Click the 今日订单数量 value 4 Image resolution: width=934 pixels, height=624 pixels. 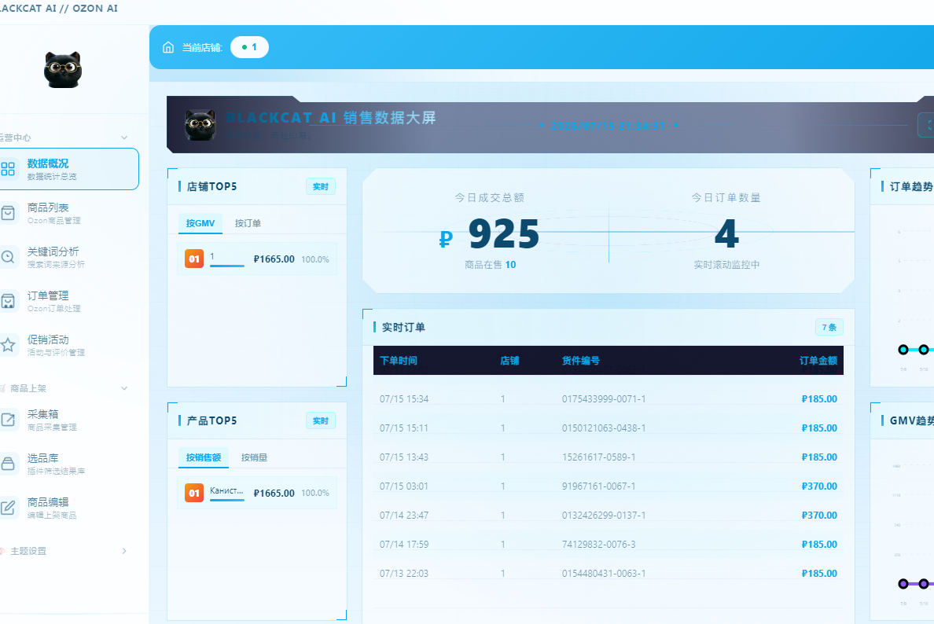pos(726,233)
